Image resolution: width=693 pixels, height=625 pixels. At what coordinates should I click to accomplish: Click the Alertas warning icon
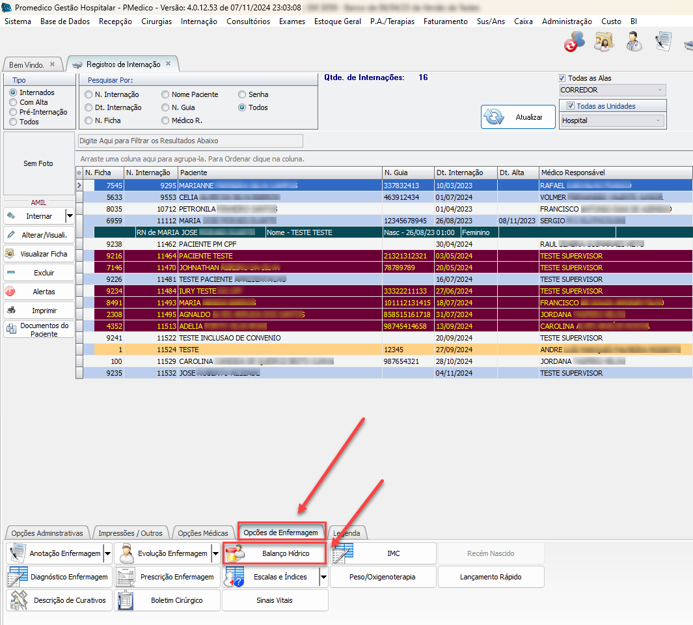point(11,292)
